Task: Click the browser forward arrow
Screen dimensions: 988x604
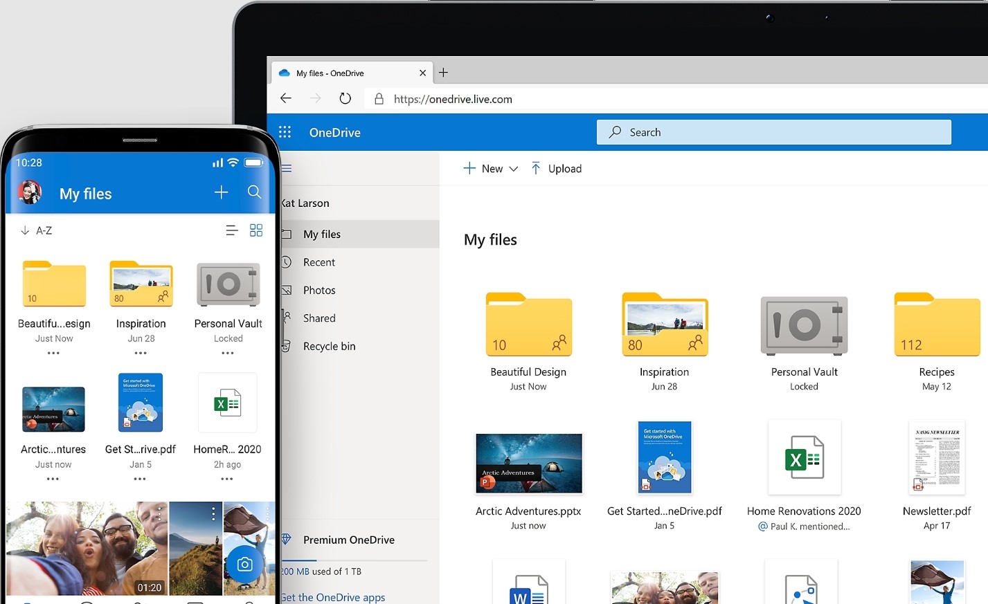Action: (316, 98)
